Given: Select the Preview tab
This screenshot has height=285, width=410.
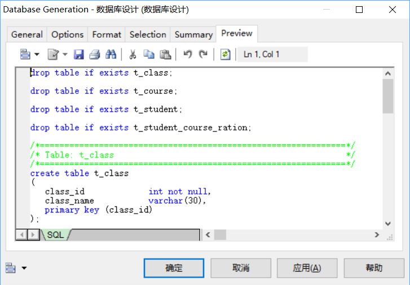Looking at the screenshot, I should [x=237, y=33].
